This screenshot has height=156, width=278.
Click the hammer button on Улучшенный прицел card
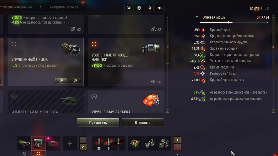pyautogui.click(x=75, y=81)
